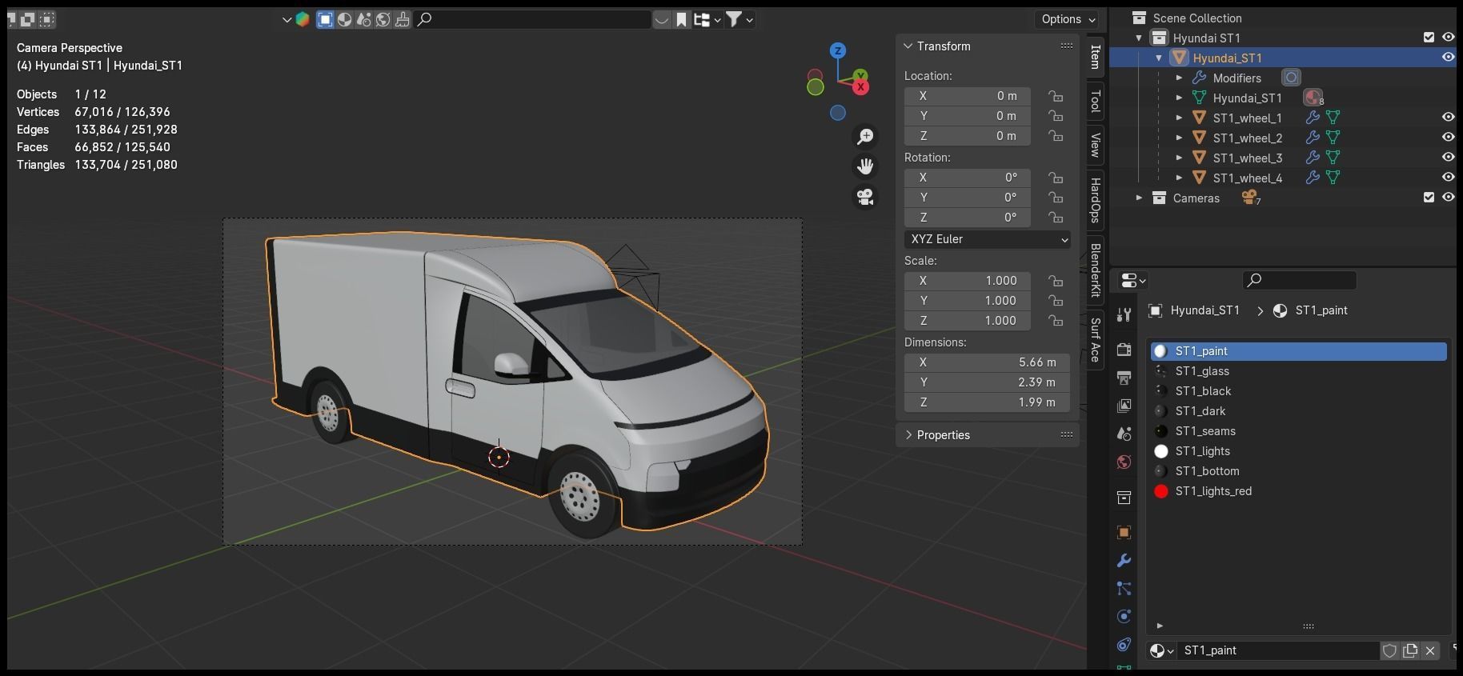Image resolution: width=1463 pixels, height=676 pixels.
Task: Select the Brush asset type icon
Action: tap(402, 19)
